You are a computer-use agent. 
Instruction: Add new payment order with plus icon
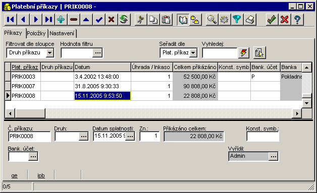pos(61,20)
